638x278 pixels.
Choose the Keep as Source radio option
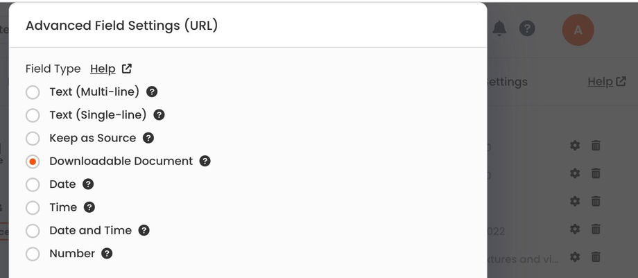point(33,138)
